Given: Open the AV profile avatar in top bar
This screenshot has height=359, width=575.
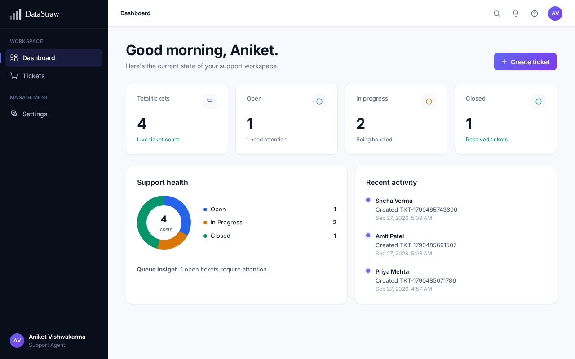Looking at the screenshot, I should tap(555, 13).
